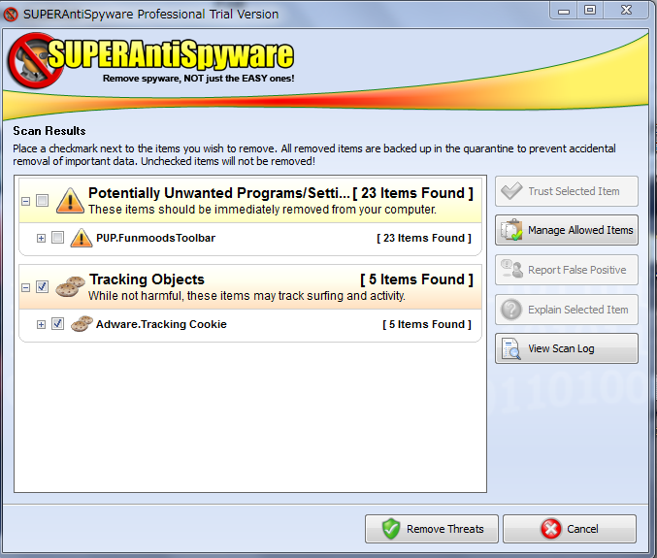Click the Adware.Tracking Cookie cookie icon
This screenshot has width=657, height=558.
point(82,324)
